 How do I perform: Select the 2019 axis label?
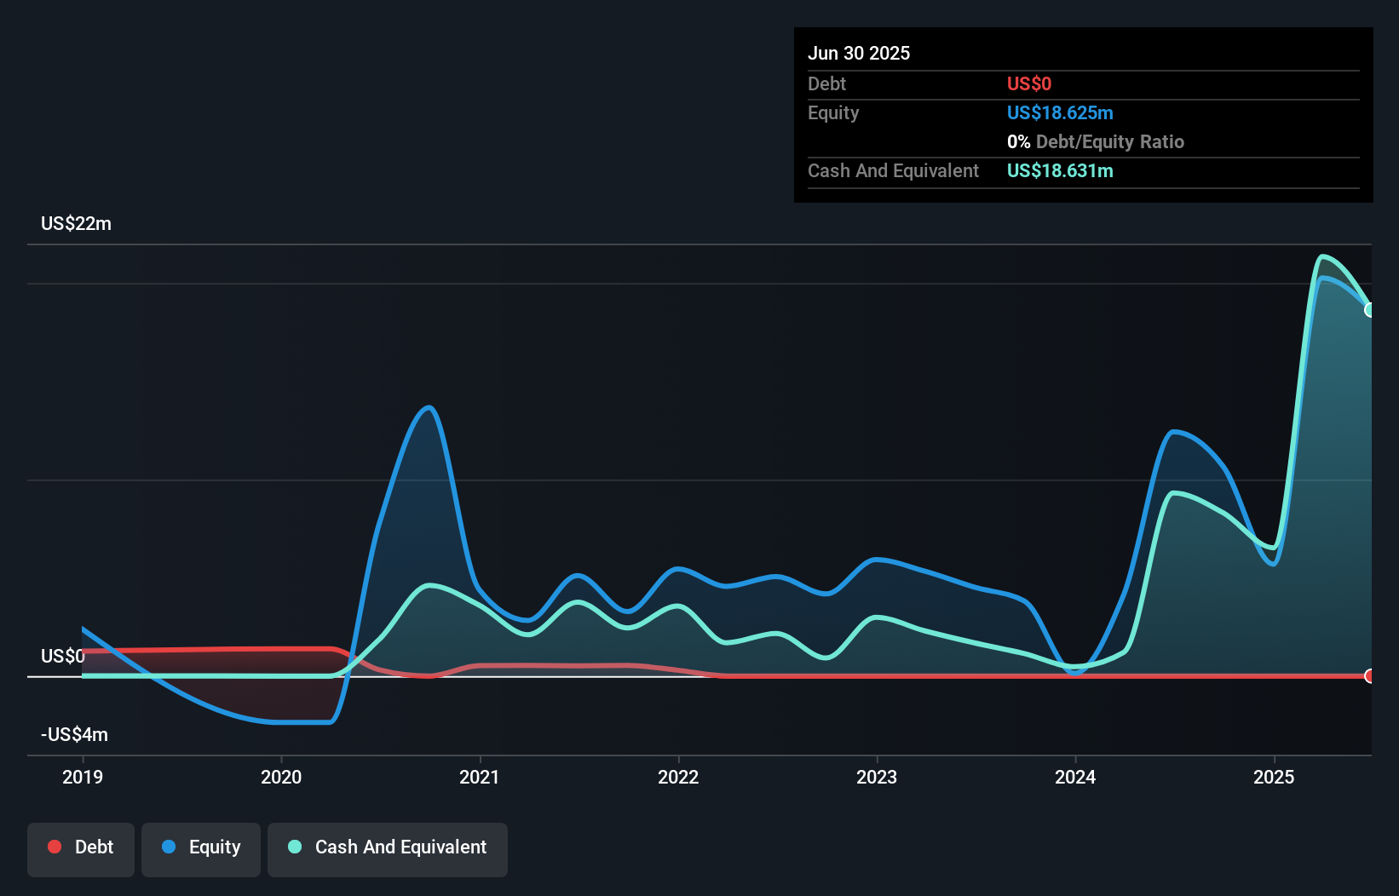click(82, 776)
